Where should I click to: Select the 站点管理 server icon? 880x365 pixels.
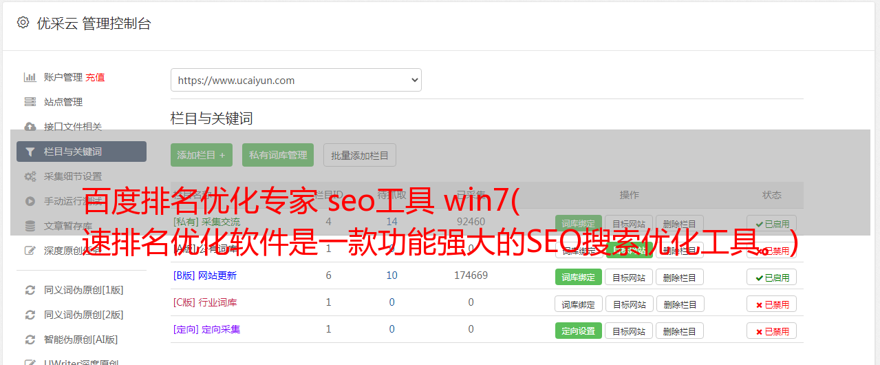tap(30, 102)
